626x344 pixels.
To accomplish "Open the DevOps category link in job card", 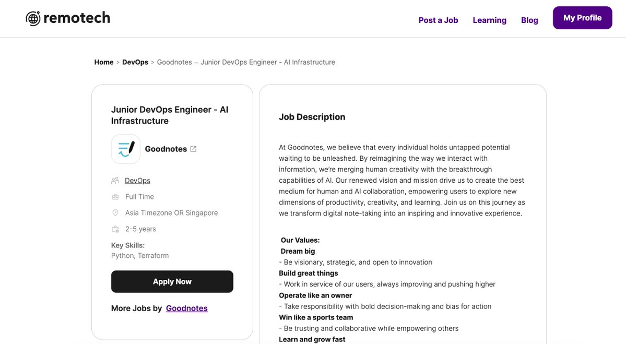I will [137, 181].
